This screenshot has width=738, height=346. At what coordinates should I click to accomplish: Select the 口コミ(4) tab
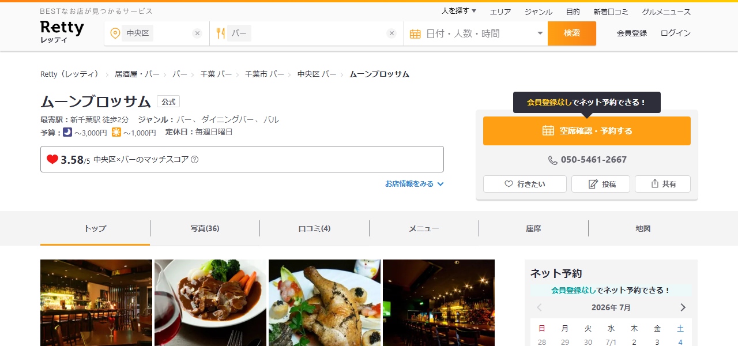tap(314, 228)
